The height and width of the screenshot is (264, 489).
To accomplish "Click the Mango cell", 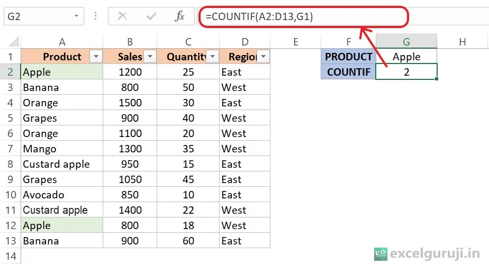I will (62, 149).
